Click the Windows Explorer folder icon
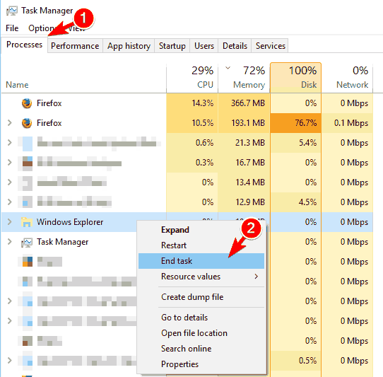Screen dimensions: 383x377 [27, 222]
